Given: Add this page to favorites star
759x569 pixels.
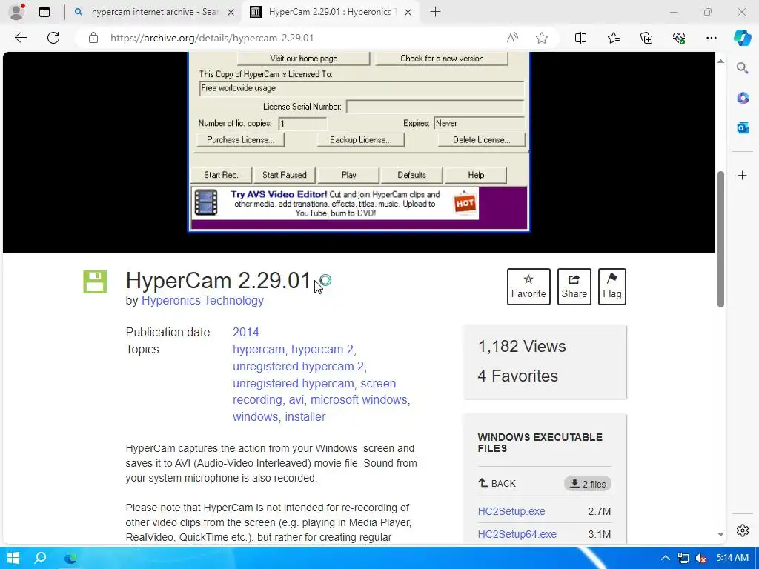Looking at the screenshot, I should pos(542,38).
